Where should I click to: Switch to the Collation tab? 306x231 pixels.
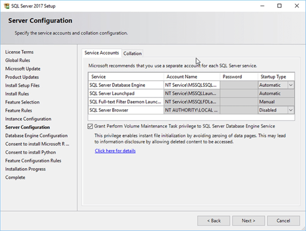132,53
